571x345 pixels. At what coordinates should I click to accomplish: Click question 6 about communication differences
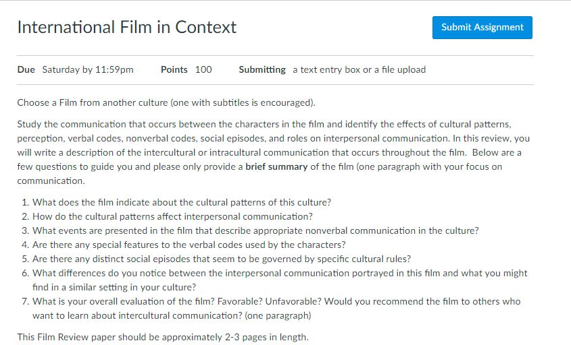280,280
